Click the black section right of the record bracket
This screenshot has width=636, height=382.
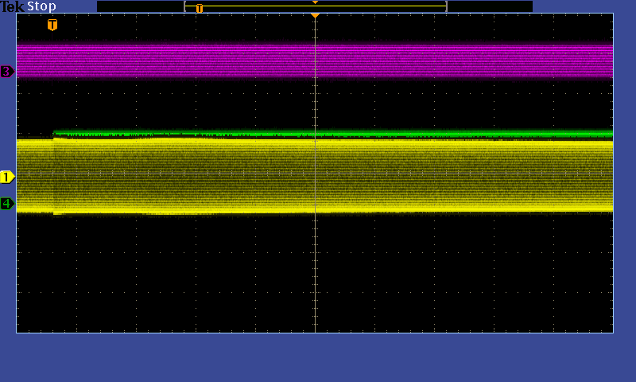click(x=489, y=6)
